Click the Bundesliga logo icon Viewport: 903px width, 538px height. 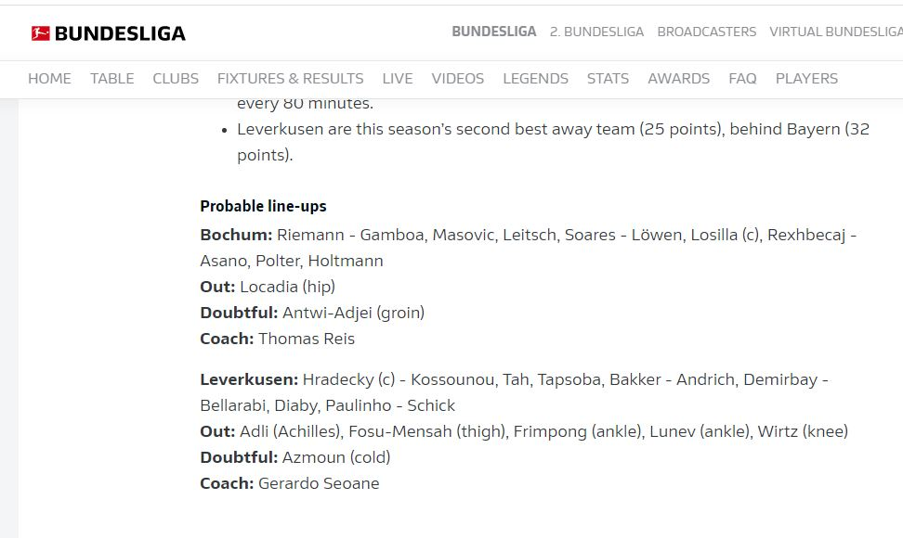41,33
